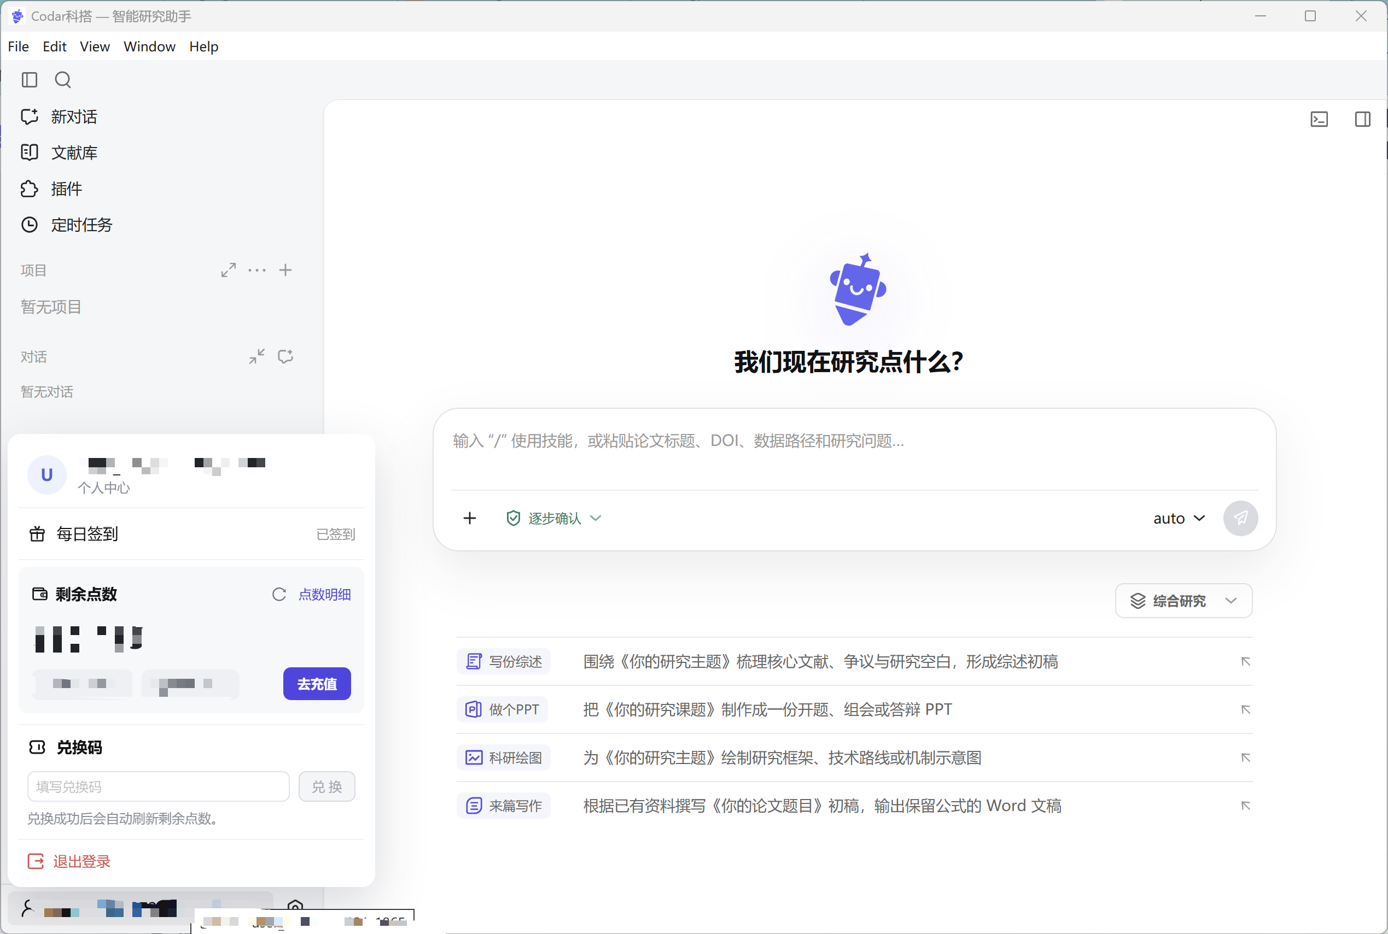Focus the 填写兑换码 redeem code field
Viewport: 1388px width, 934px height.
159,787
